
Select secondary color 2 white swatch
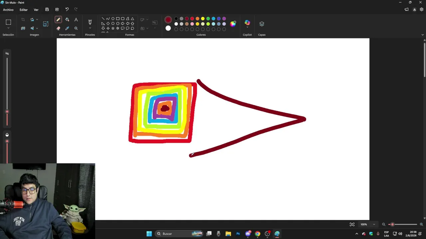(168, 28)
